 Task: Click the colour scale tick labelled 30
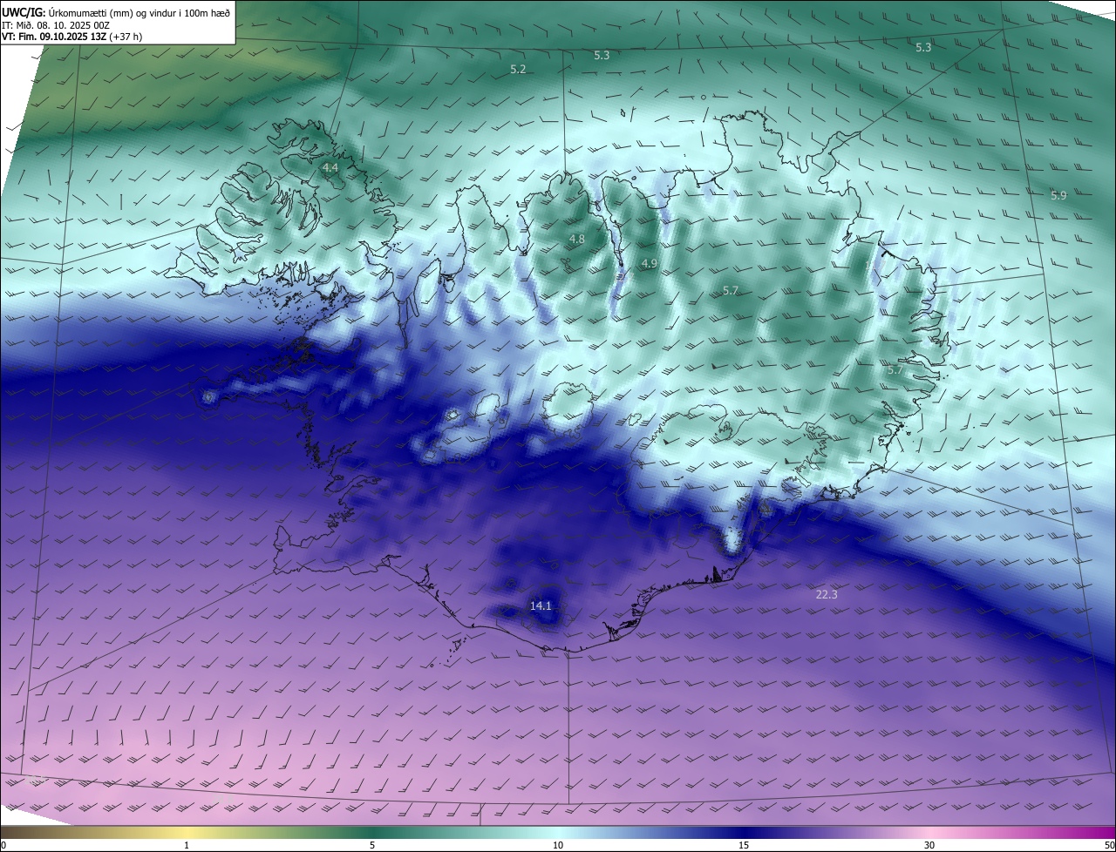coord(929,845)
